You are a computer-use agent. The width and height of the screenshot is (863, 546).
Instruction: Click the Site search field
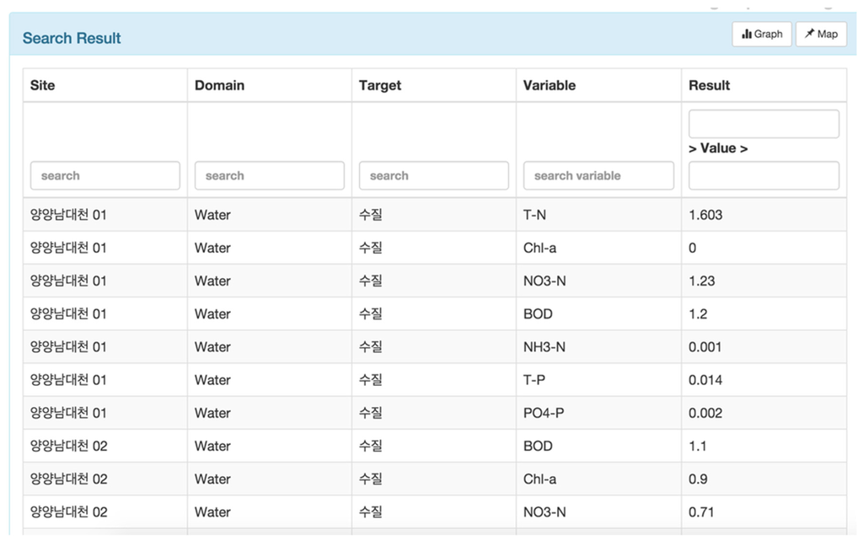pos(105,175)
